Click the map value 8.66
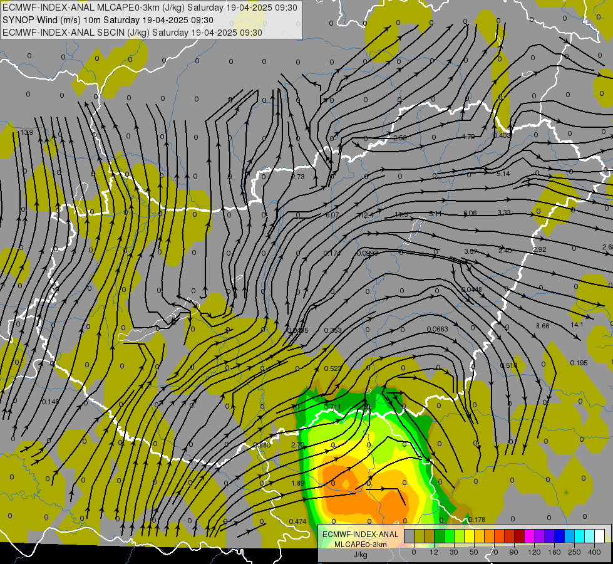This screenshot has width=613, height=564. (543, 326)
